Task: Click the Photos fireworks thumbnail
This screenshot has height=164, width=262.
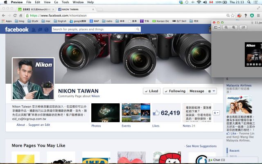Action: (x=106, y=113)
